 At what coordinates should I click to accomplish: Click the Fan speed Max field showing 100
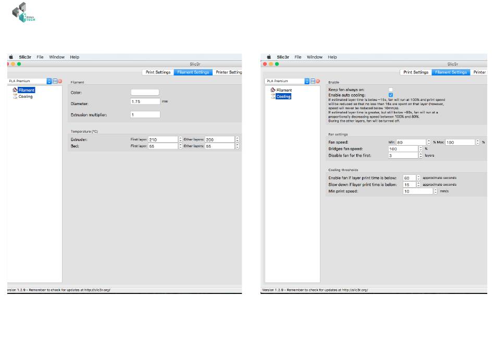coord(460,142)
